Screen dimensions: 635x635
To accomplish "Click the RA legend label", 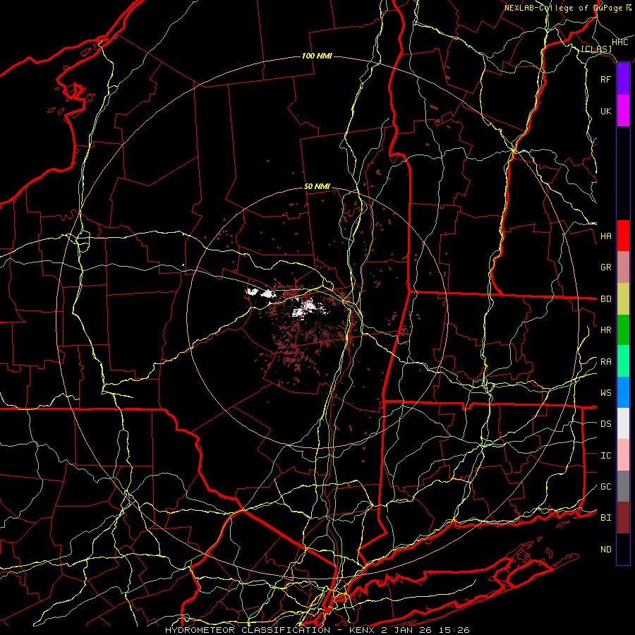I will coord(605,362).
